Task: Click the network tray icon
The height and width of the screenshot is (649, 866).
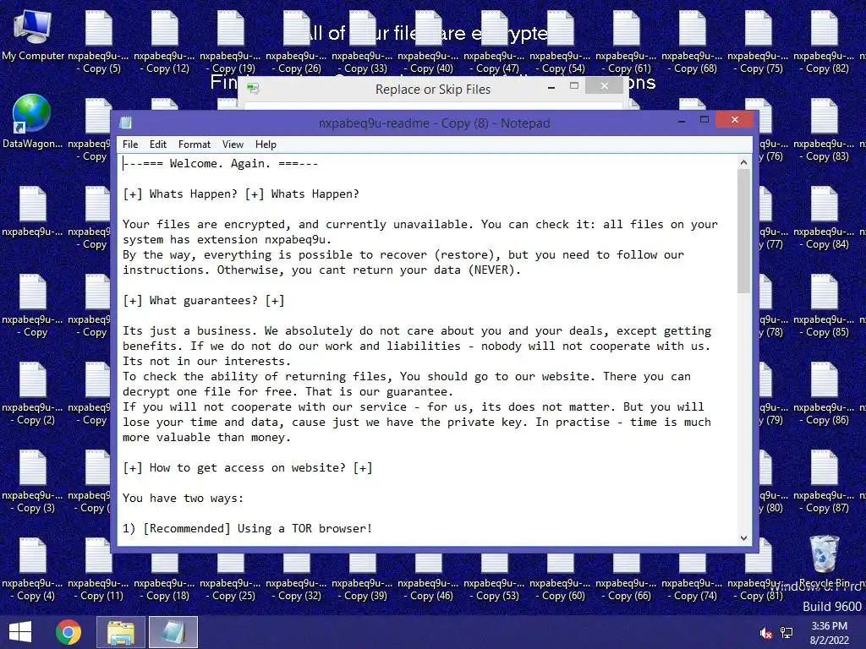Action: [787, 633]
